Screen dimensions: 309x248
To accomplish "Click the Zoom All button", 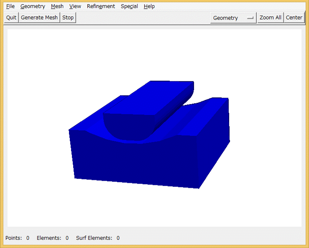I will 271,18.
